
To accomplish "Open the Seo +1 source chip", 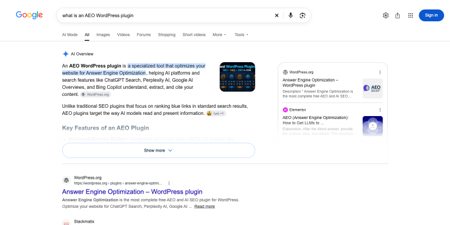I will 216,113.
